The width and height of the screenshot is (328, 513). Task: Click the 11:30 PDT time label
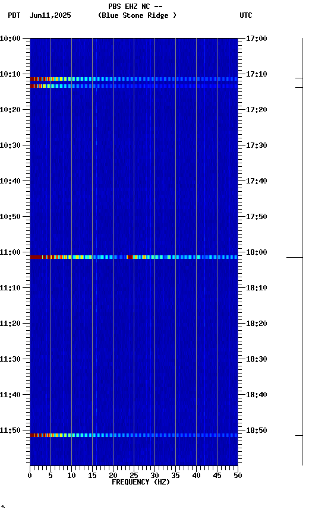coord(10,359)
